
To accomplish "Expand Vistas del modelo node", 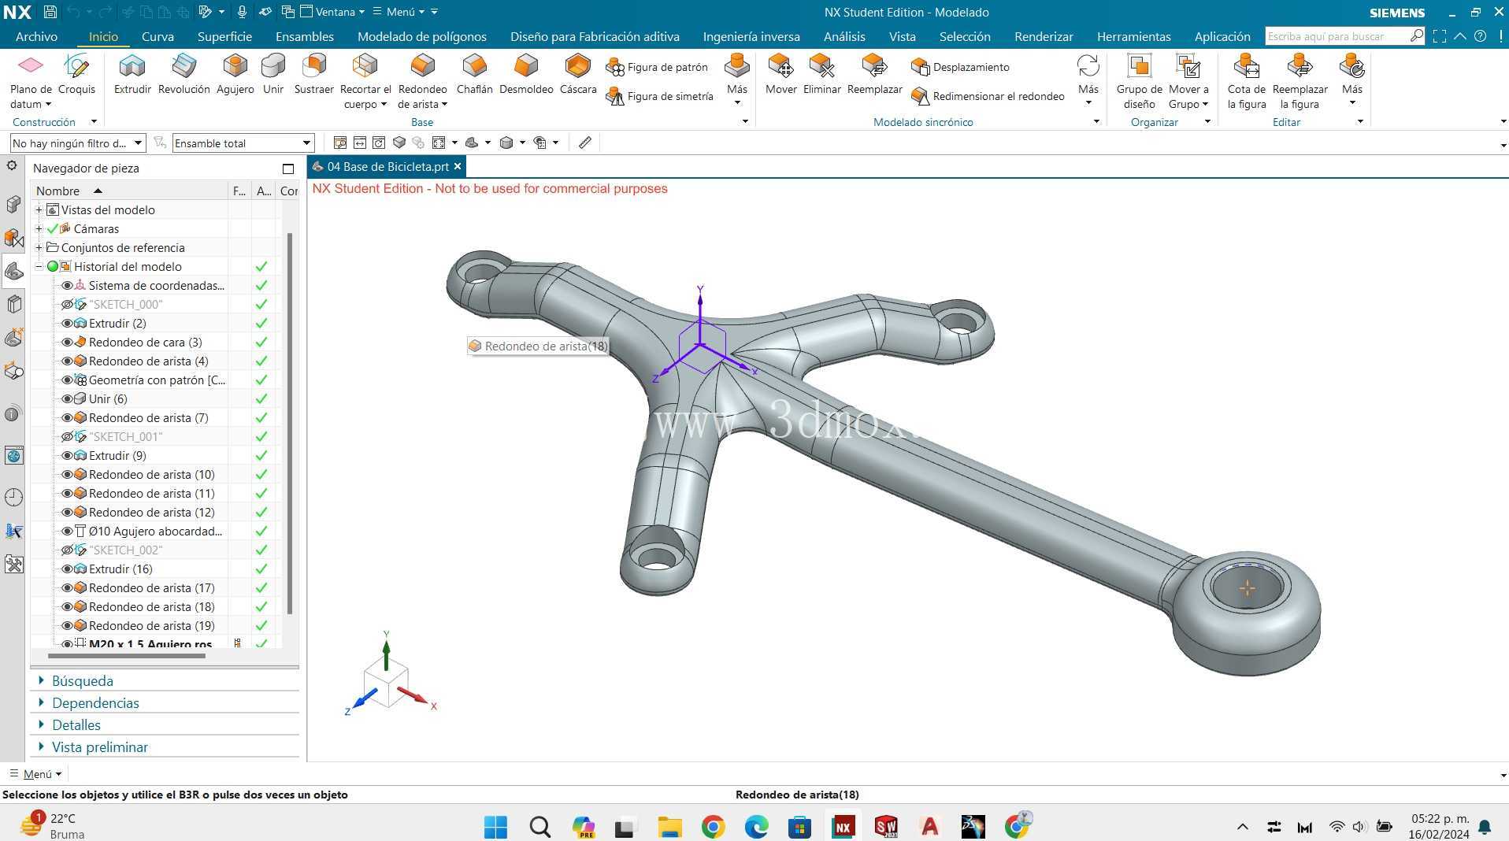I will [39, 209].
